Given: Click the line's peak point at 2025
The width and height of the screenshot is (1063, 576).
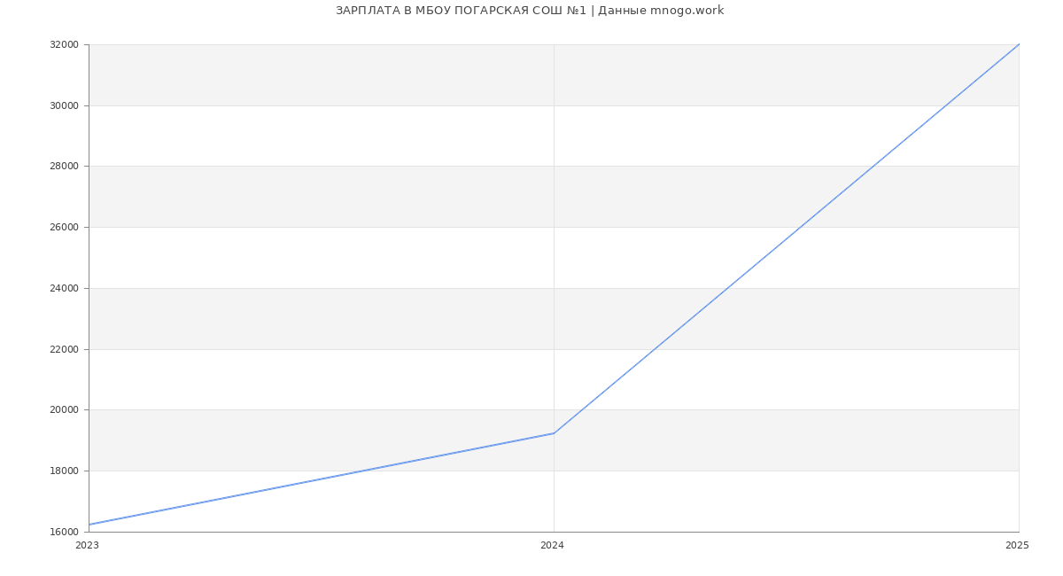Looking at the screenshot, I should pos(1019,44).
